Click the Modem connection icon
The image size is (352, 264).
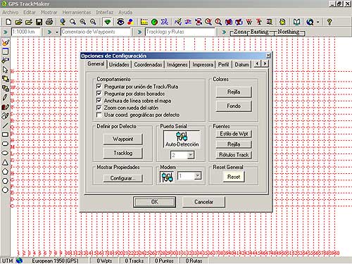click(167, 177)
